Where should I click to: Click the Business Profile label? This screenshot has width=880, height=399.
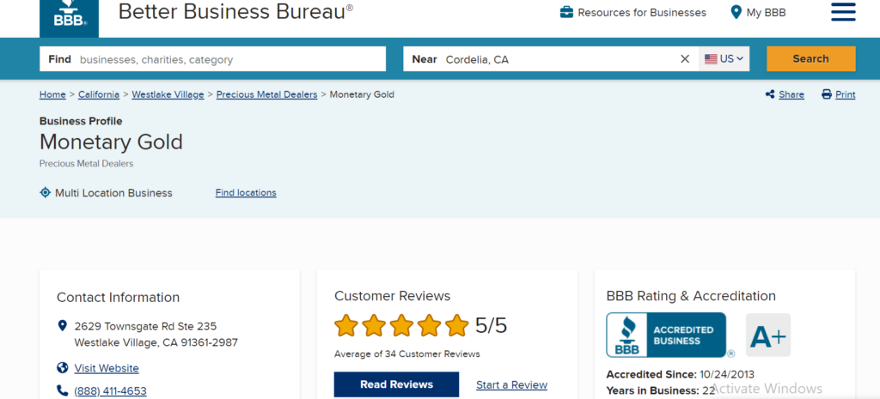[81, 121]
